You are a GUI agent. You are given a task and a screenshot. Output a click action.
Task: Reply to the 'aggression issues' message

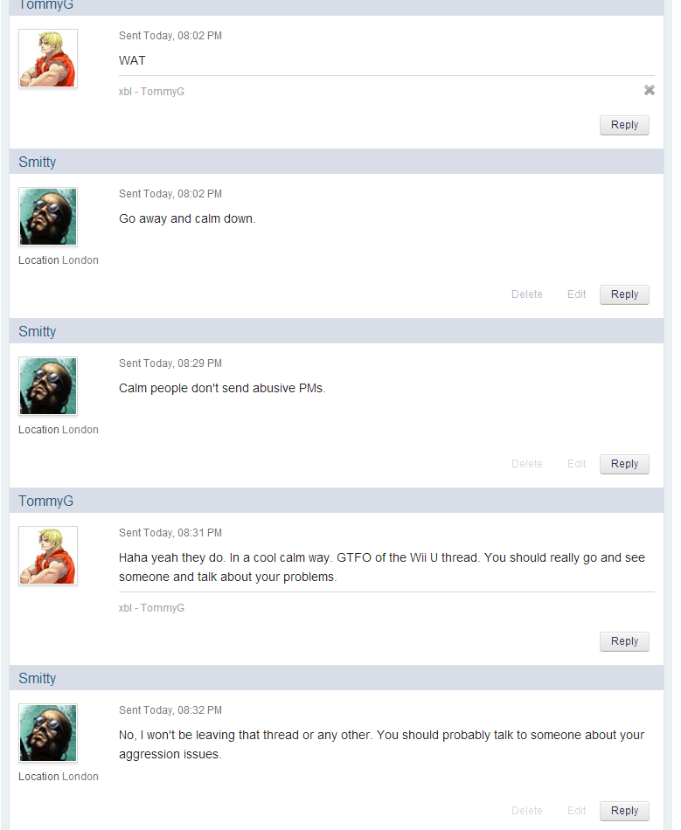point(624,811)
